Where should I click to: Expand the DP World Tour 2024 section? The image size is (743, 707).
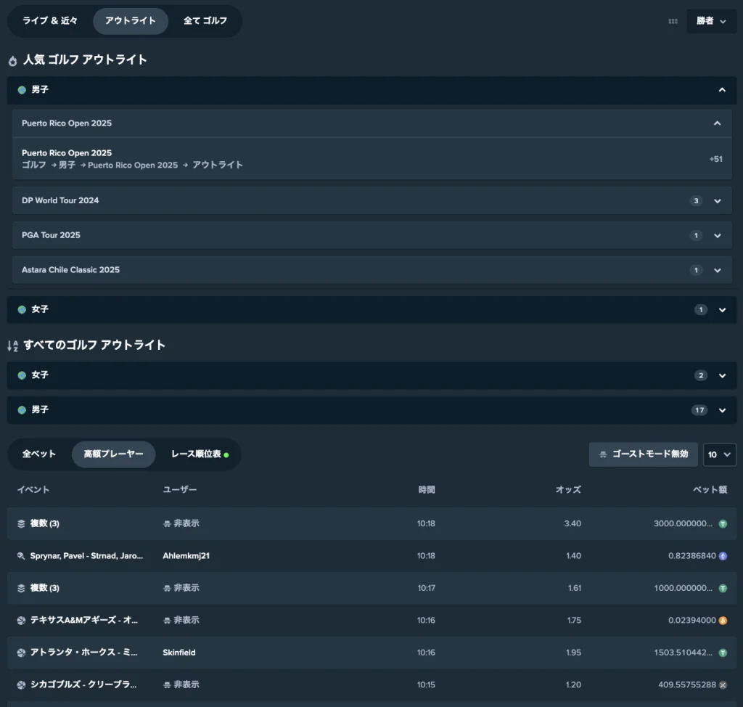717,201
